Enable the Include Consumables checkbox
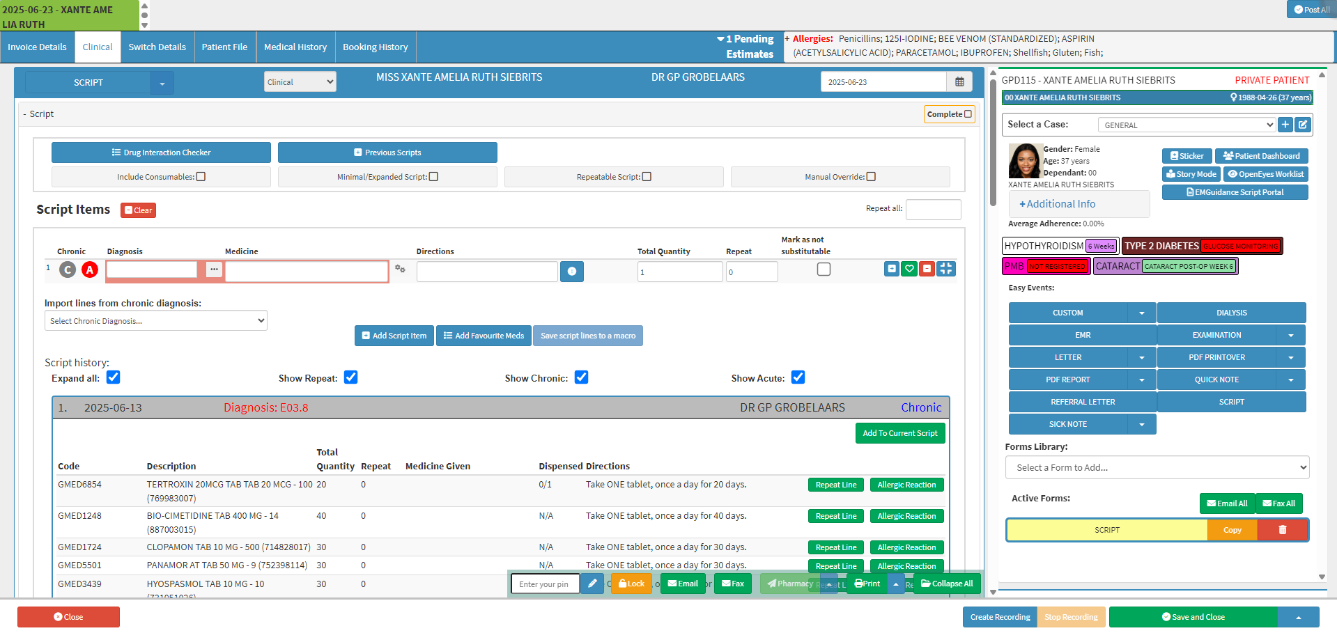 coord(201,177)
